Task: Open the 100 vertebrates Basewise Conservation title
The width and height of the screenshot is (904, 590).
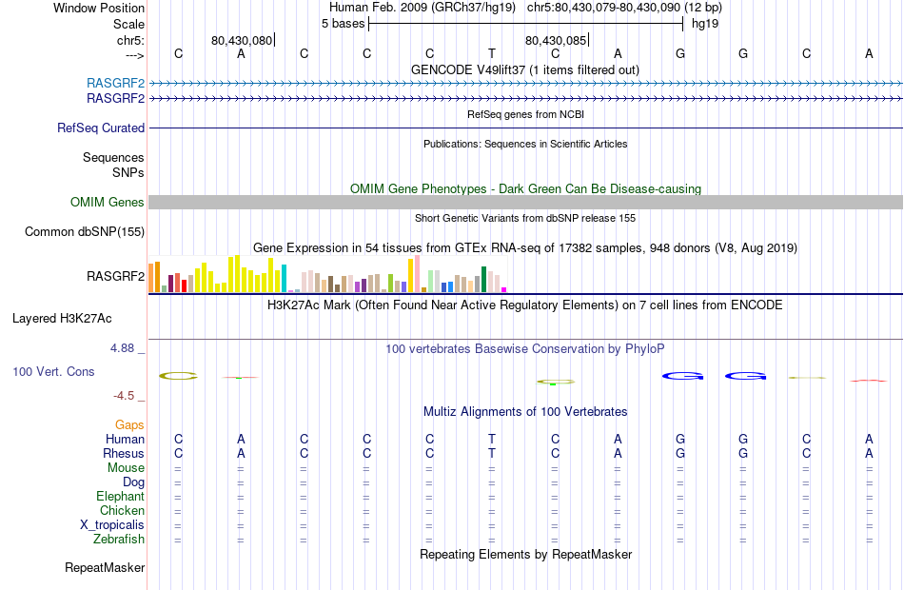Action: (525, 348)
